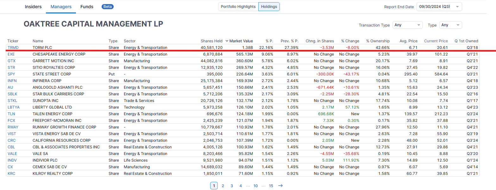Viewport: 496px width, 190px height.
Task: Sort by Q 1st Owned header
Action: click(466, 41)
